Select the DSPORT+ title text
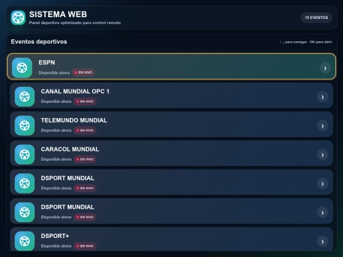Screen dimensions: 343x257 [55, 236]
